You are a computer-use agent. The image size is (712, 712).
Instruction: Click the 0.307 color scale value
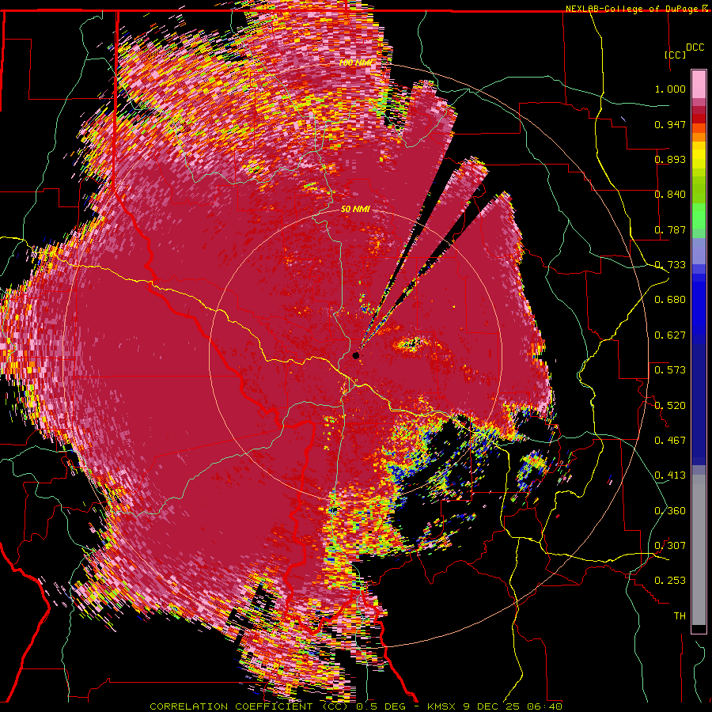coord(670,546)
